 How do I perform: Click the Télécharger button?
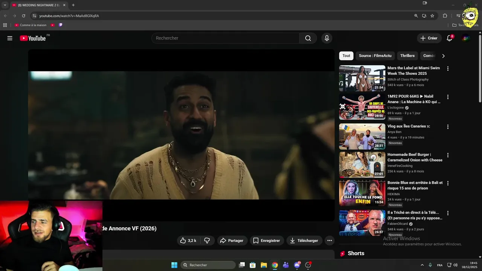click(x=304, y=241)
